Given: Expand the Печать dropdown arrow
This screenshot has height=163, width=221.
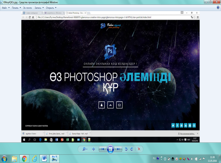Looking at the screenshot, I should [x=20, y=8].
